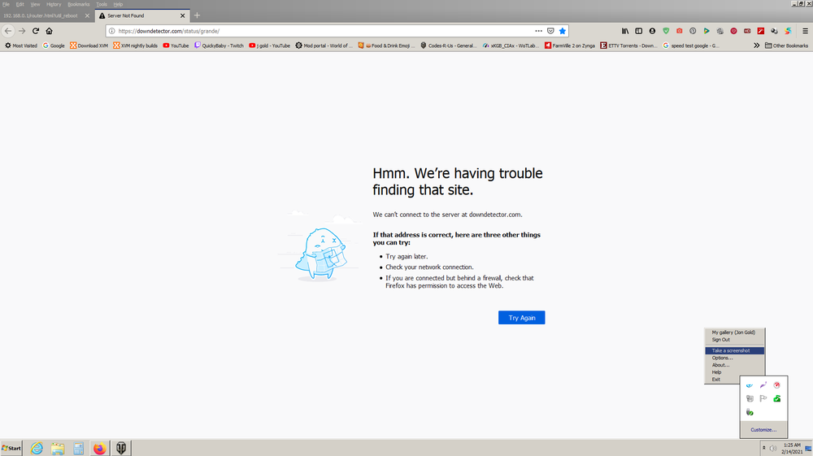
Task: Click the Try Again button
Action: [522, 318]
